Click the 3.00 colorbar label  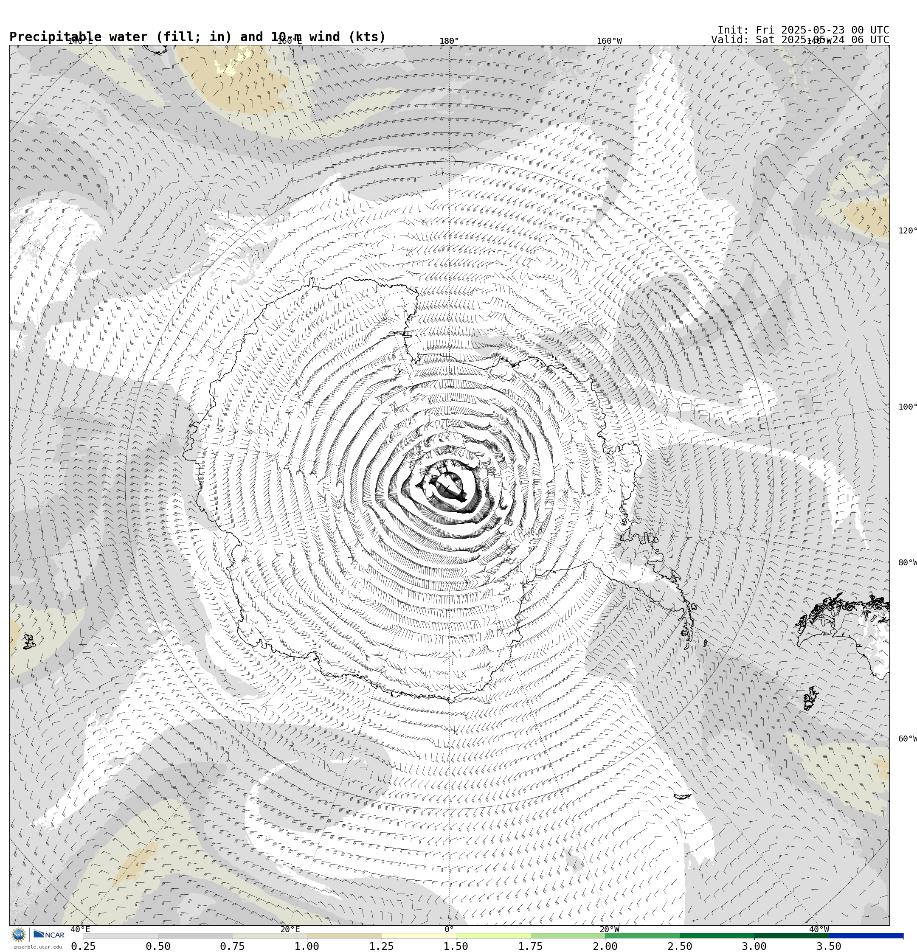coord(754,946)
